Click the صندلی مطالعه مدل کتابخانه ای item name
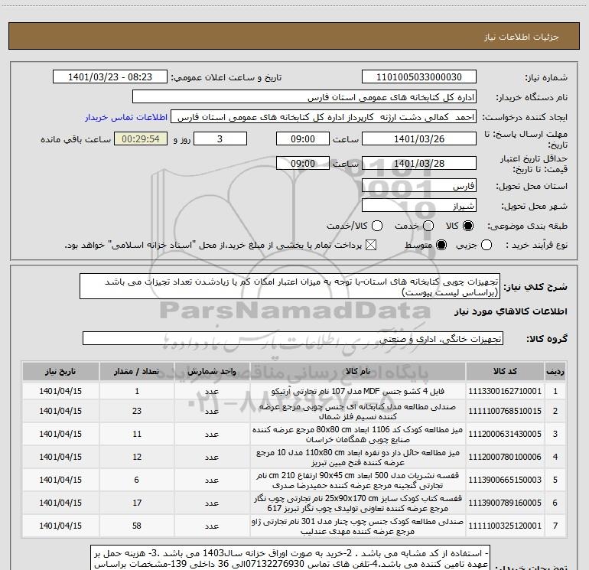This screenshot has width=589, height=570. pyautogui.click(x=358, y=412)
